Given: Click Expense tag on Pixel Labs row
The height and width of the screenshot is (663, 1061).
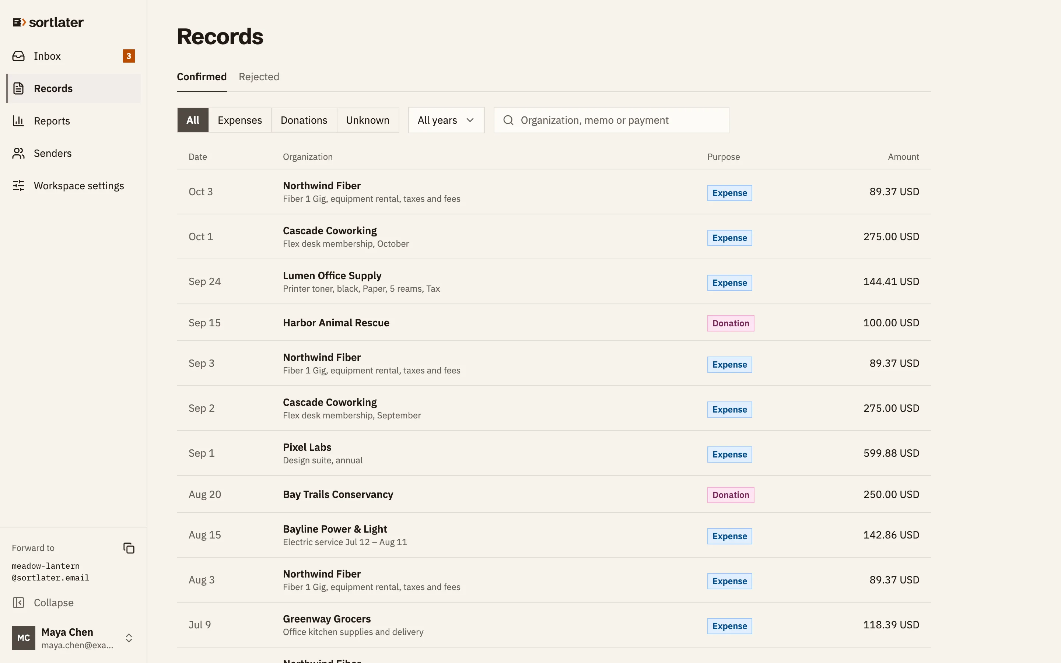Looking at the screenshot, I should pos(729,455).
